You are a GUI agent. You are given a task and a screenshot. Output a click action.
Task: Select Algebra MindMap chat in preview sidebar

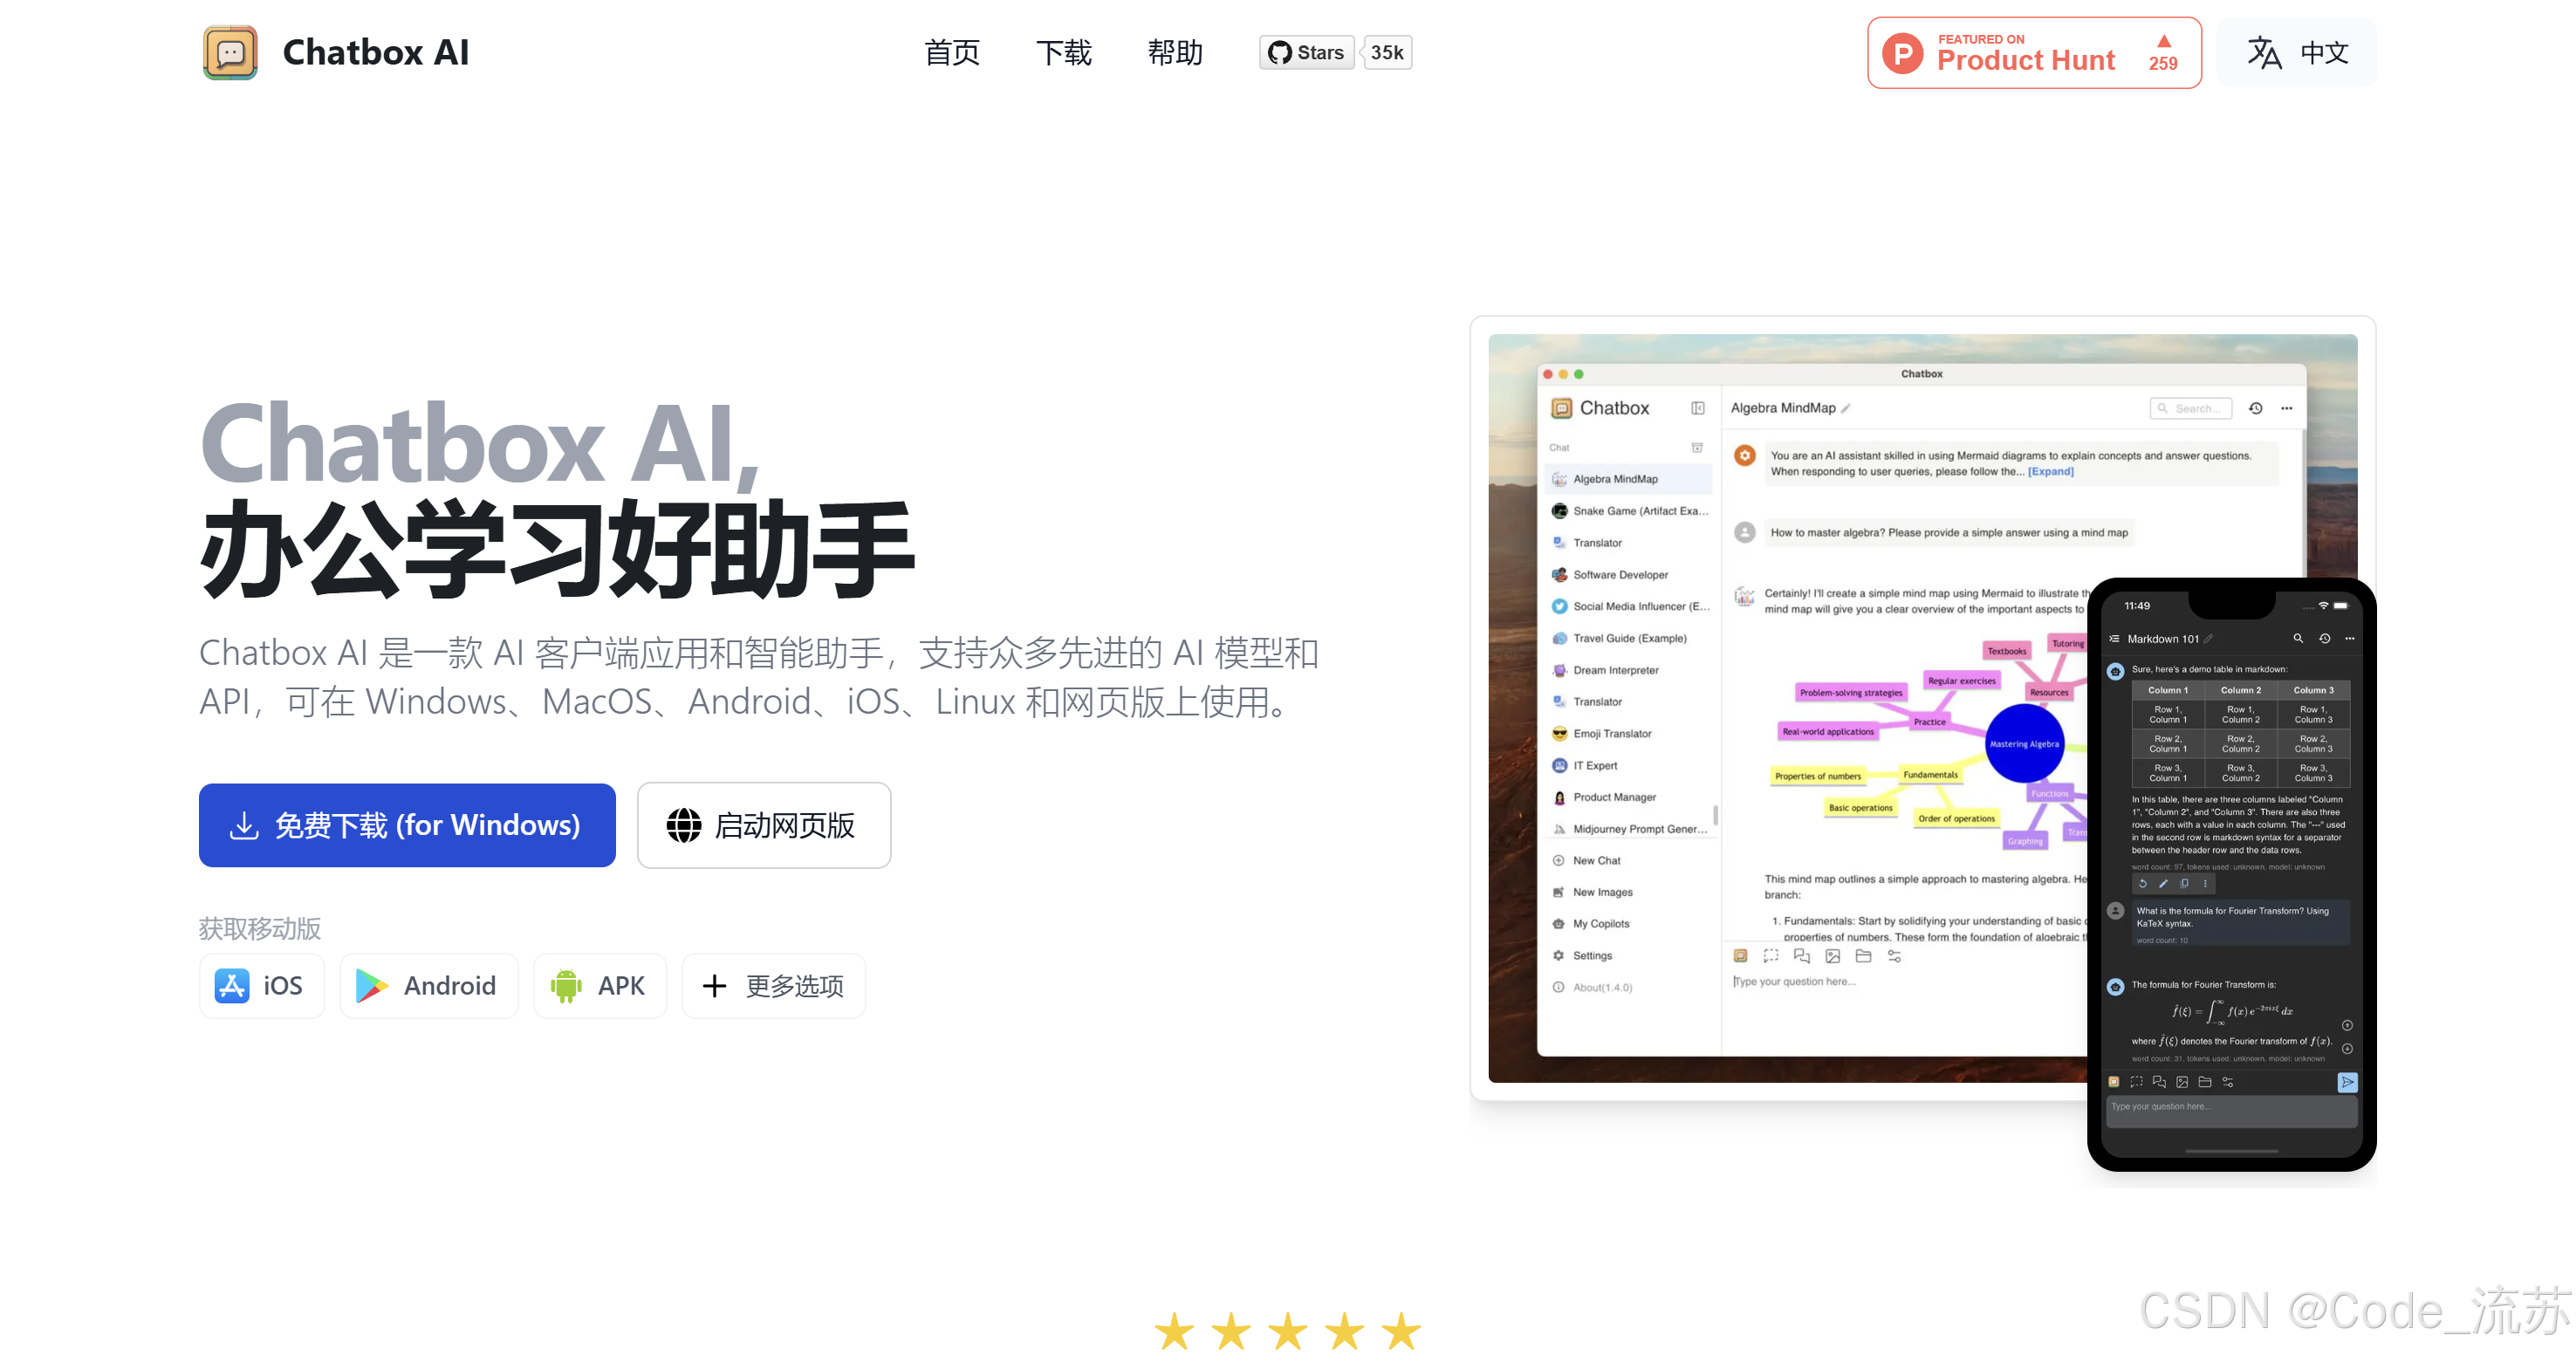[x=1628, y=479]
